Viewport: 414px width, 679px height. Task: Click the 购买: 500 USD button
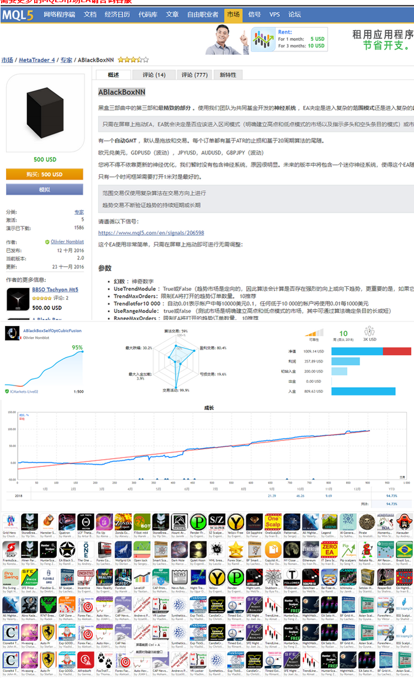pos(45,175)
